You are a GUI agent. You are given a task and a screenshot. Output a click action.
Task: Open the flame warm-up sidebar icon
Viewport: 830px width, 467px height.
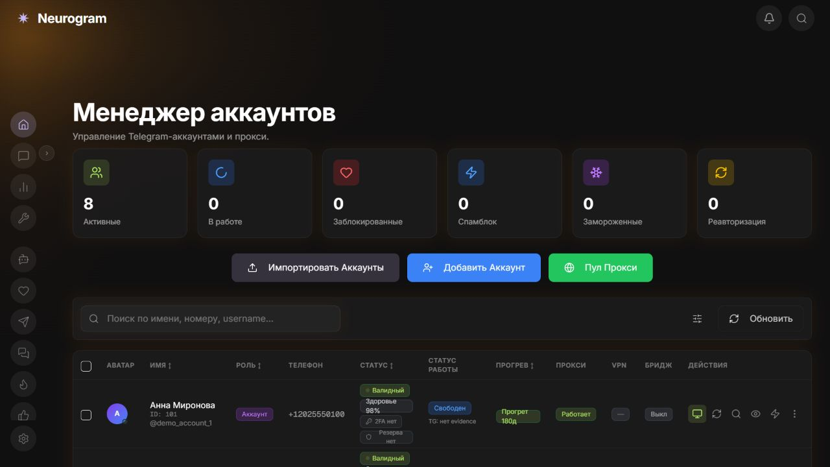pos(23,384)
